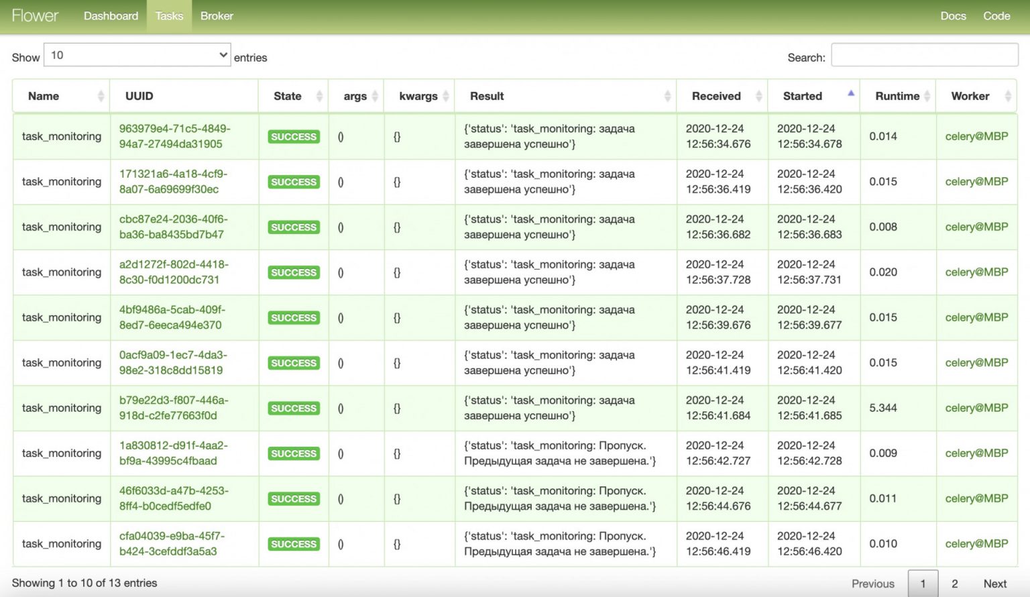Toggle the Started column sort arrow
The width and height of the screenshot is (1030, 597).
tap(850, 95)
